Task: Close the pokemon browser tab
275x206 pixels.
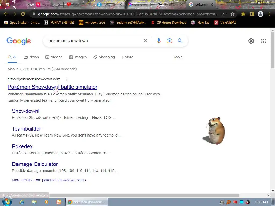Action: click(212, 5)
